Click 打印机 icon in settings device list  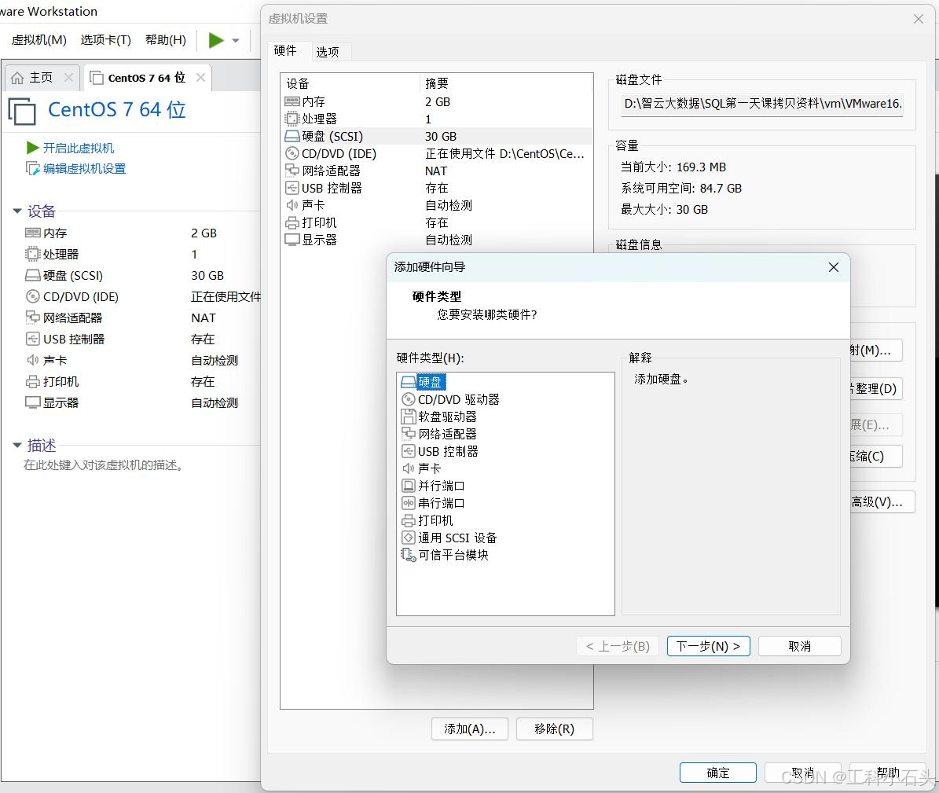pos(292,222)
